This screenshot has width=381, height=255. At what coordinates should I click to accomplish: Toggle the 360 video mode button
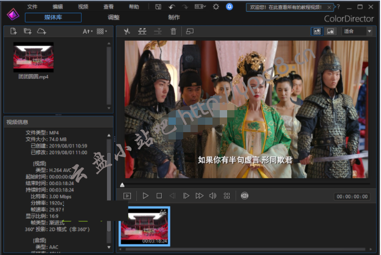click(x=244, y=196)
